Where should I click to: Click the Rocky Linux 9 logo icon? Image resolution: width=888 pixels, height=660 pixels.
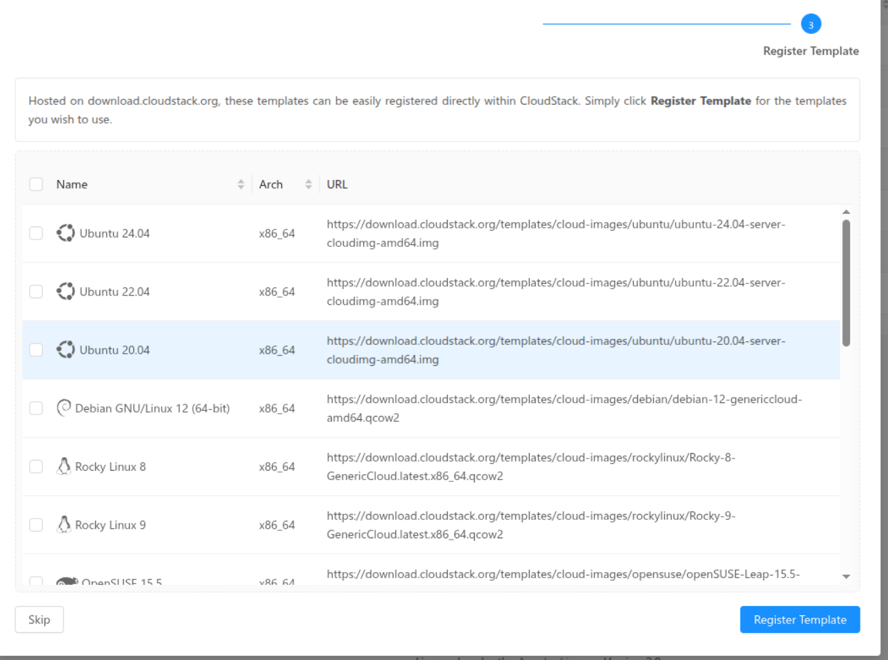pos(63,524)
